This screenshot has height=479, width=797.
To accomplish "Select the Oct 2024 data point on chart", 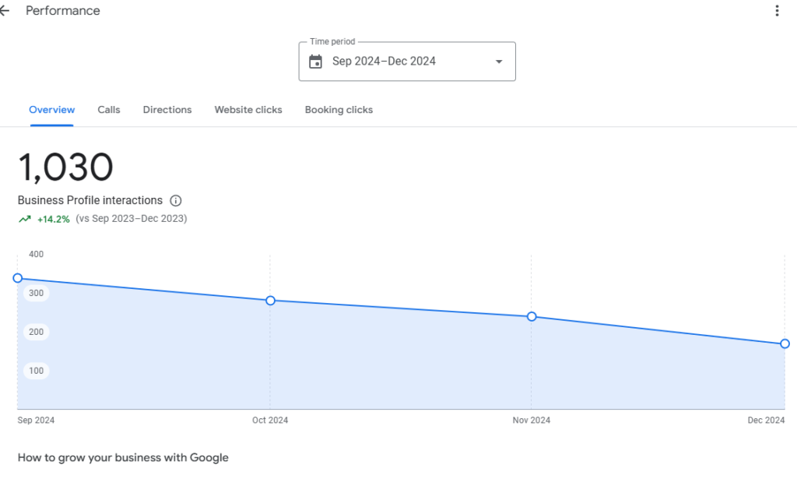I will [270, 301].
